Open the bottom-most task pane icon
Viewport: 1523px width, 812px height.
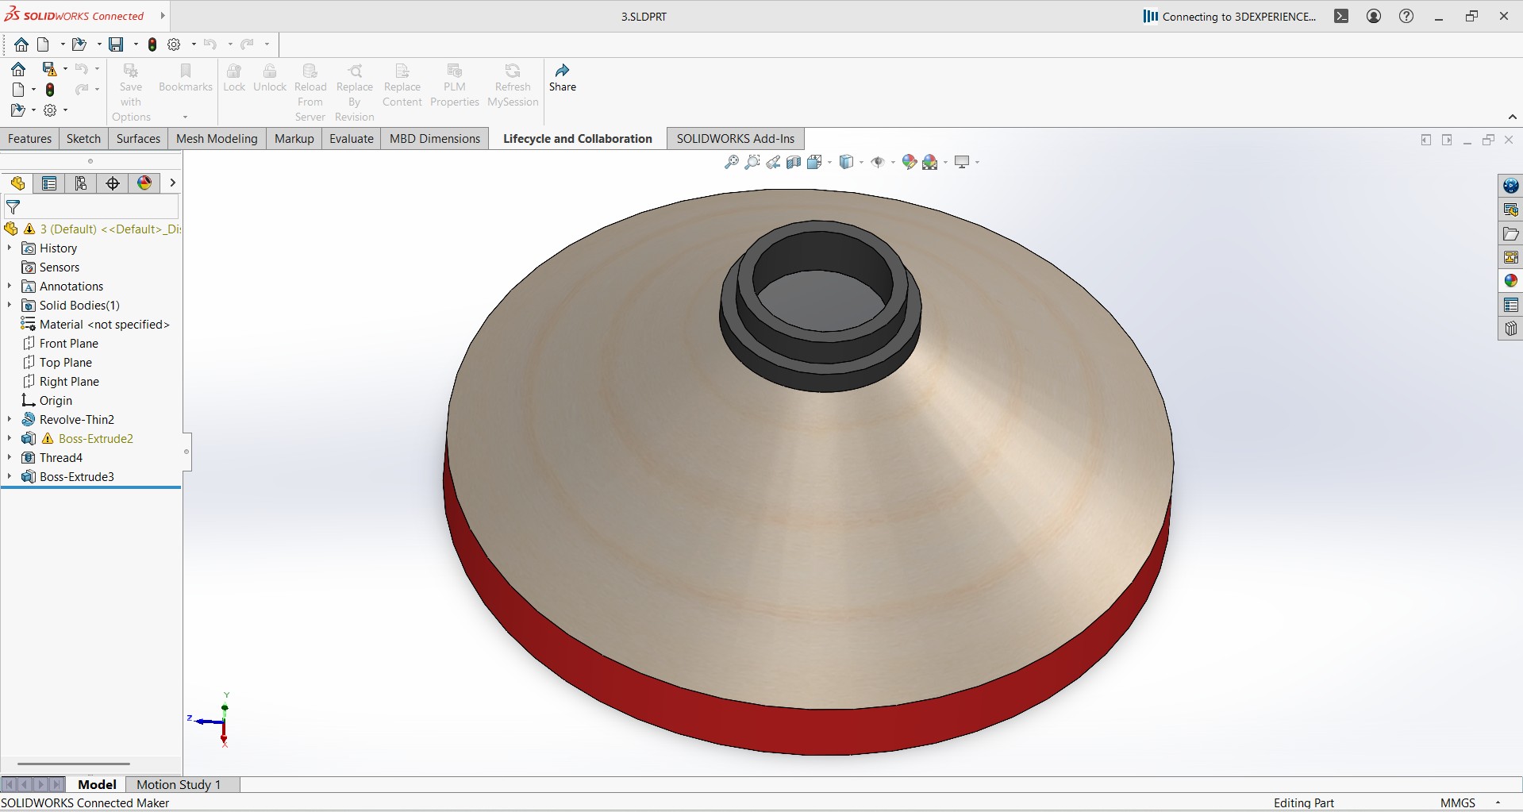point(1510,329)
